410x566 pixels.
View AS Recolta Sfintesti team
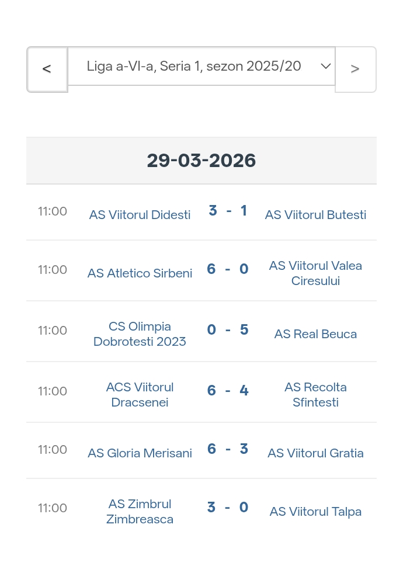point(315,394)
